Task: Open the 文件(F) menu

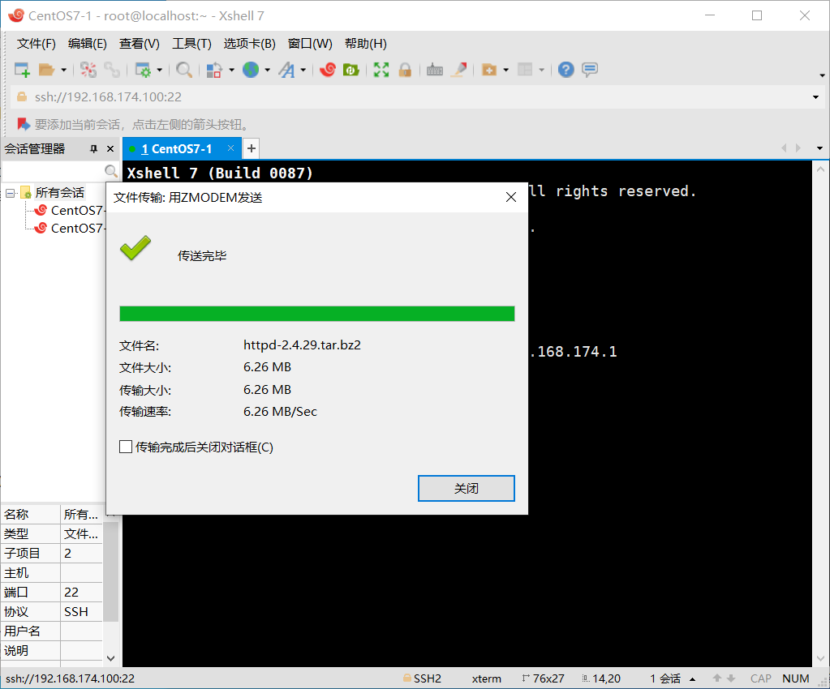Action: pyautogui.click(x=36, y=44)
